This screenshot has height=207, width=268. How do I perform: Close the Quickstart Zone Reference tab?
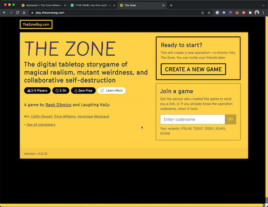(x=65, y=5)
